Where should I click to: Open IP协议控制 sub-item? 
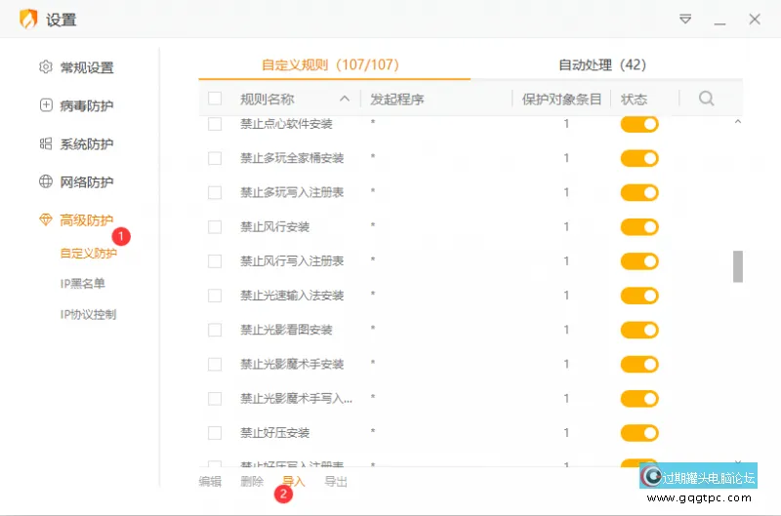(88, 314)
